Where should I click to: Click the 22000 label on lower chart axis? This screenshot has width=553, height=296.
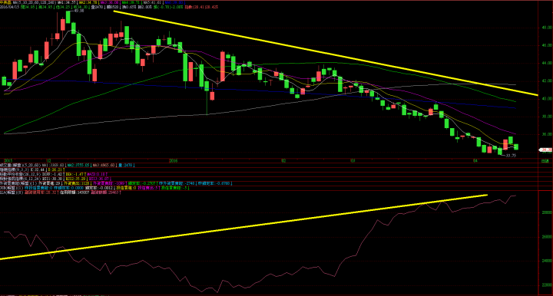(547, 284)
